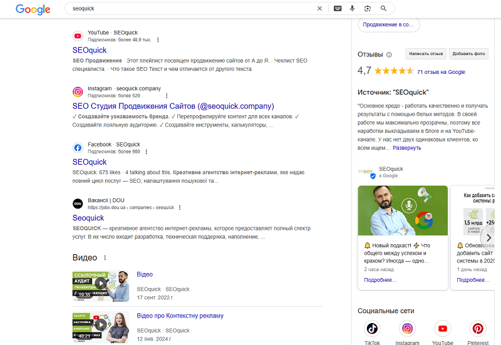Click the https://jobs.dou.ua breadcrumb URL
The width and height of the screenshot is (501, 345).
pyautogui.click(x=131, y=208)
